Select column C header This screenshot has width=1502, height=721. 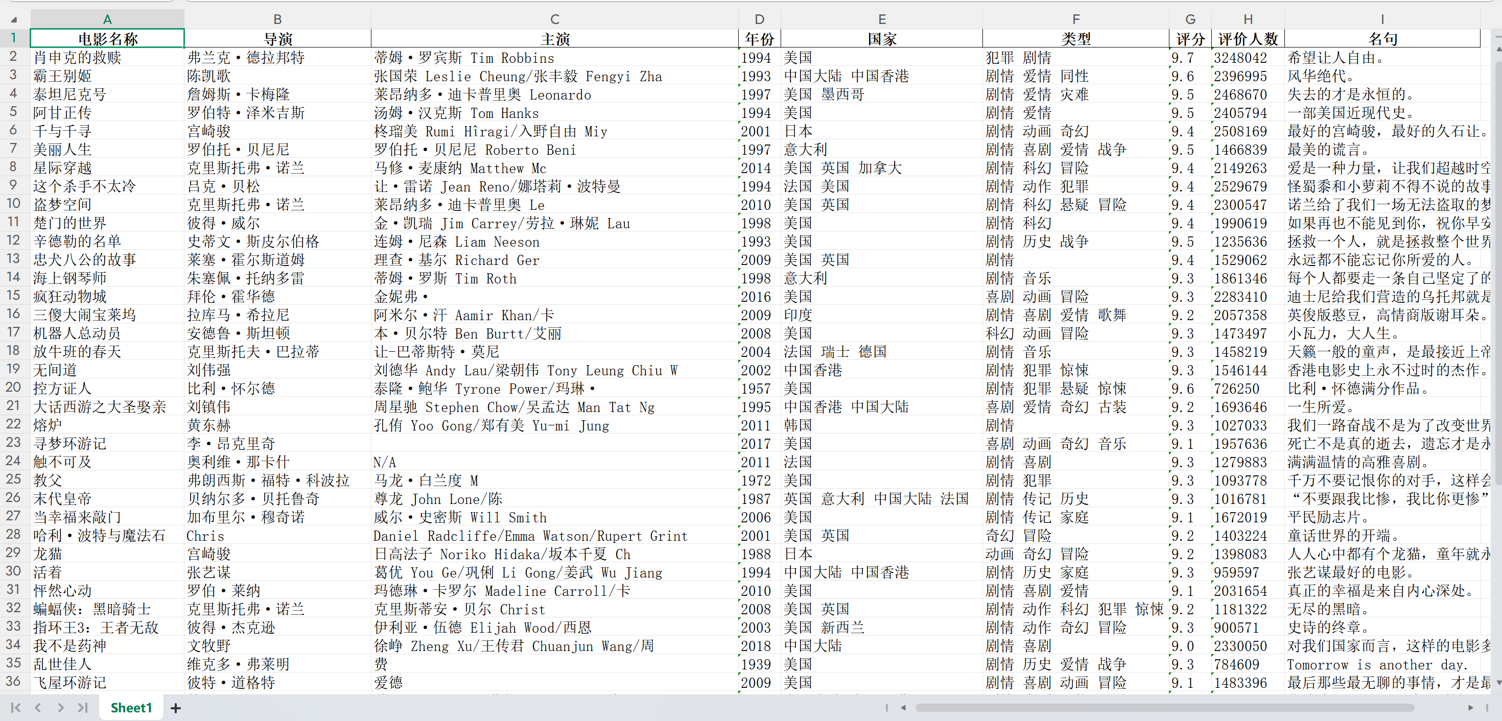point(554,19)
